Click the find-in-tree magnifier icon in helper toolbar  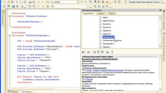[x=94, y=52]
